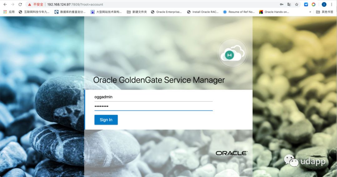337x177 pixels.
Task: Open the saved password key icon
Action: tap(281, 4)
